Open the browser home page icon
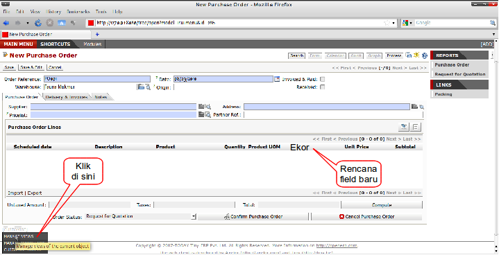This screenshot has height=255, width=499. (61, 23)
